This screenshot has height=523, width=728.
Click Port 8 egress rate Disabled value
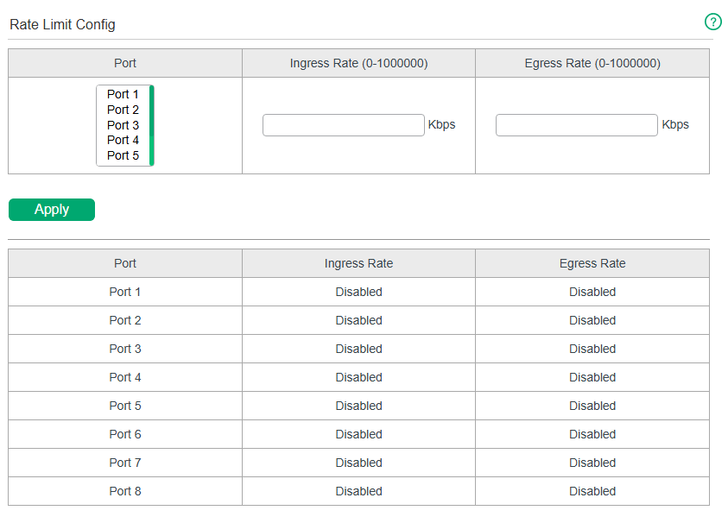[x=592, y=491]
